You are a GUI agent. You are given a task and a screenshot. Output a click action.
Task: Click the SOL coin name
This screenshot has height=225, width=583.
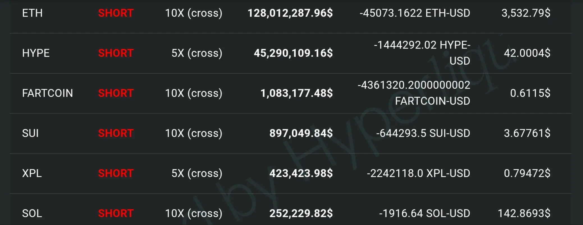32,214
